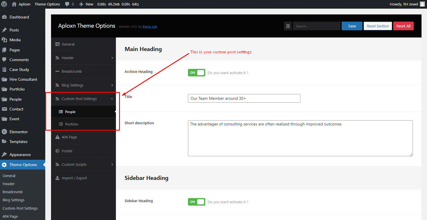427x220 pixels.
Task: Open the Import / Export tab
Action: [83, 178]
